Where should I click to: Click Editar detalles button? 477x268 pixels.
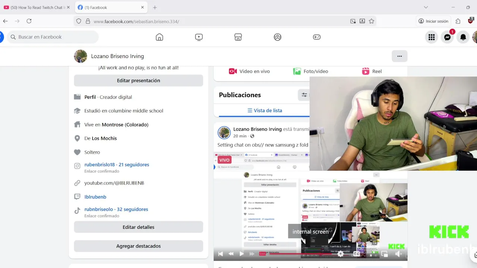pos(139,227)
